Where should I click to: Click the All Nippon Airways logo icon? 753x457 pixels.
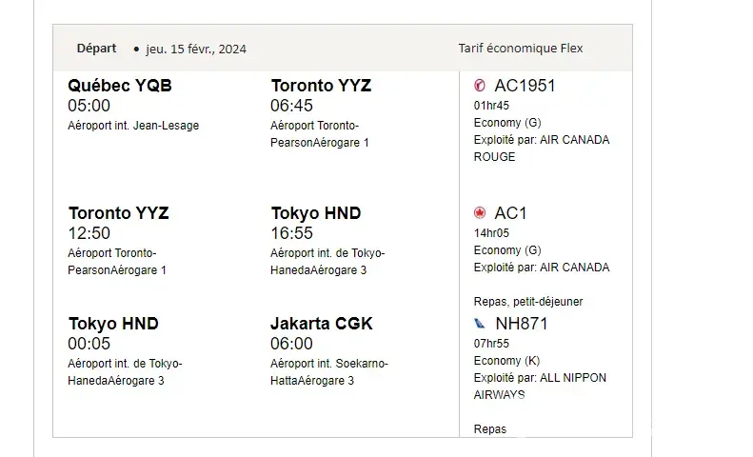(x=480, y=324)
